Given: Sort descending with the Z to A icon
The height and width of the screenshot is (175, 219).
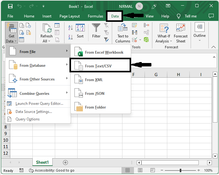Looking at the screenshot, I should 70,37.
